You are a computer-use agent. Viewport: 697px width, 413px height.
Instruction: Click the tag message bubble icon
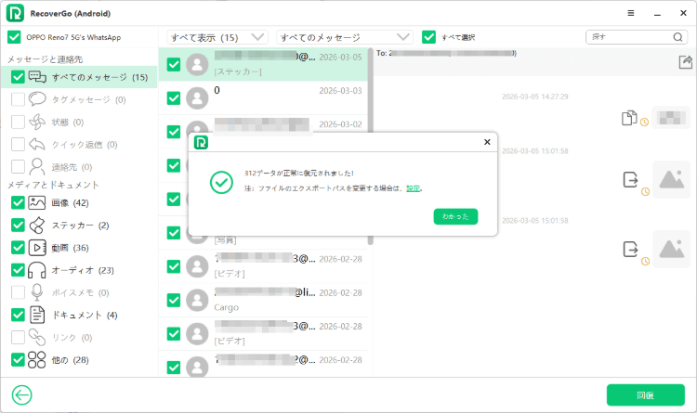[x=37, y=99]
